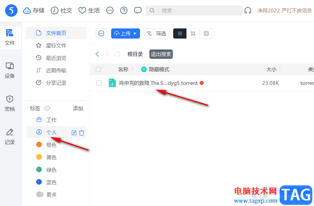
Task: Go forward with the right arrow
Action: coord(107,54)
